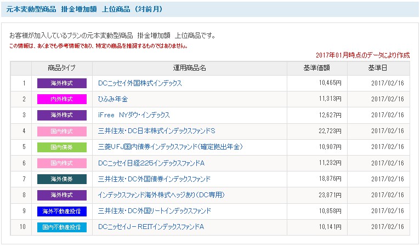Click the magenta 内外株式 type badge
420x246 pixels.
62,99
